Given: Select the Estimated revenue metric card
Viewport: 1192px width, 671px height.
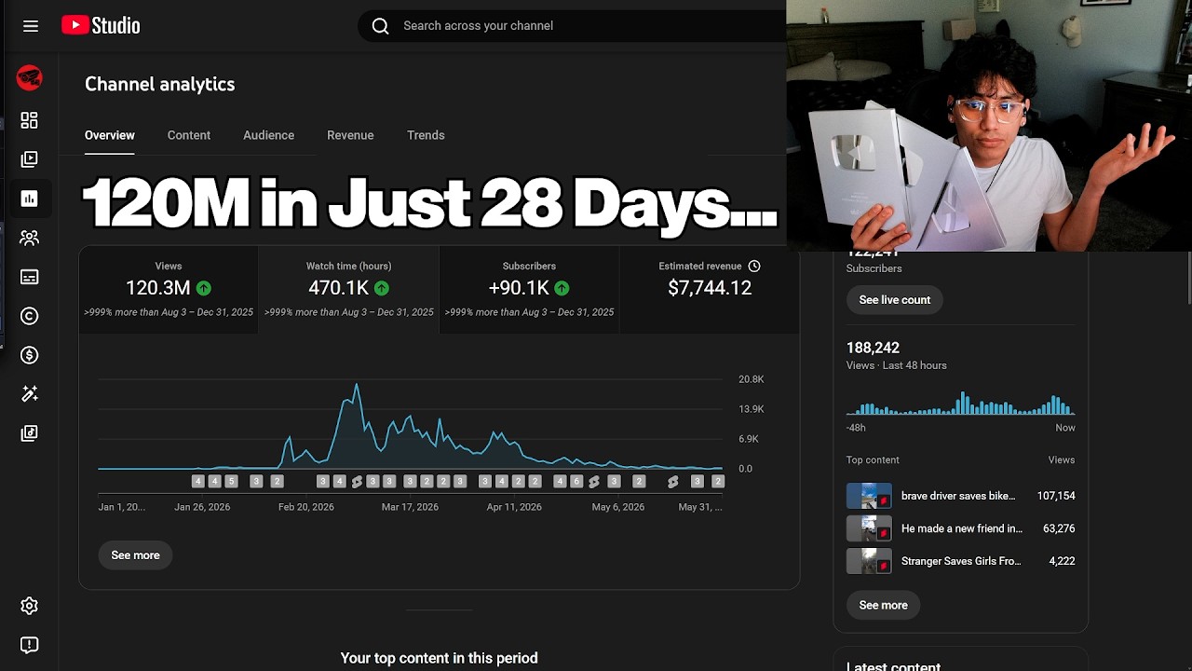Looking at the screenshot, I should [710, 290].
